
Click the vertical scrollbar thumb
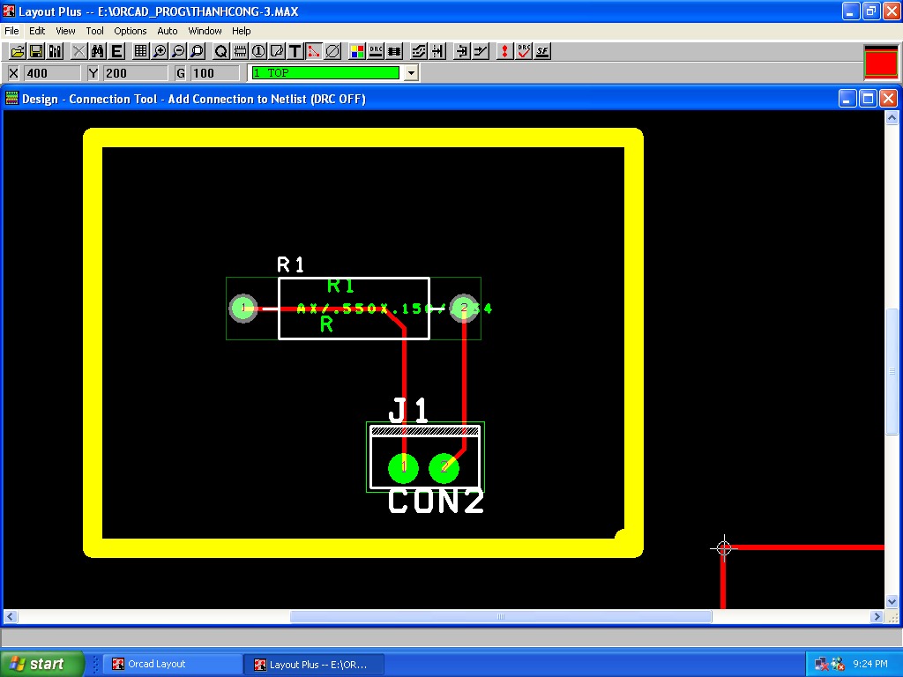[892, 371]
